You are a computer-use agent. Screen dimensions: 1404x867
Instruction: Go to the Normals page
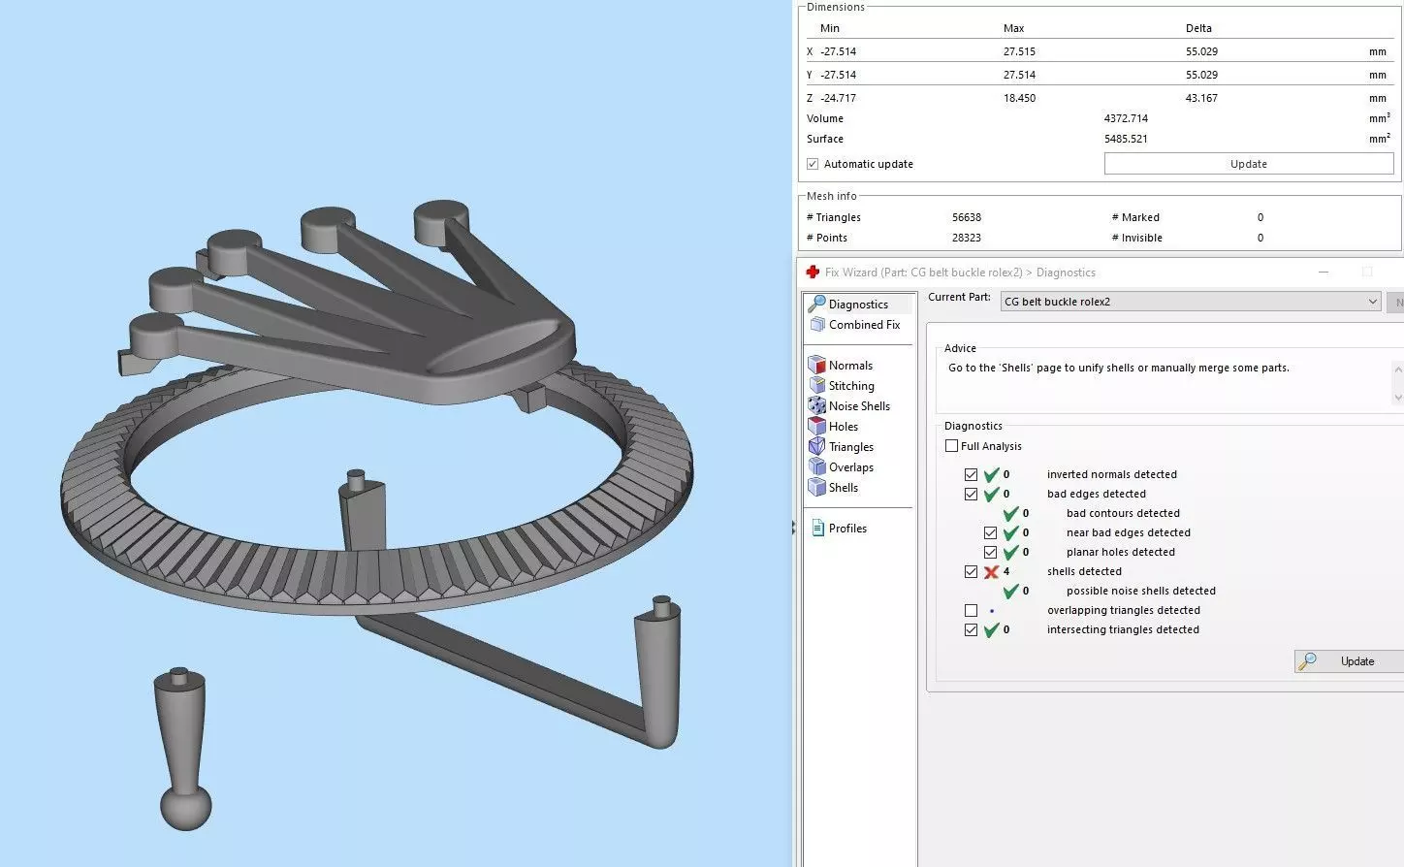point(850,366)
